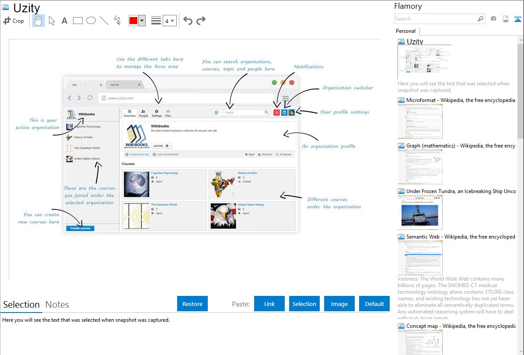This screenshot has height=355, width=524.
Task: Select the Crop tool
Action: (14, 21)
